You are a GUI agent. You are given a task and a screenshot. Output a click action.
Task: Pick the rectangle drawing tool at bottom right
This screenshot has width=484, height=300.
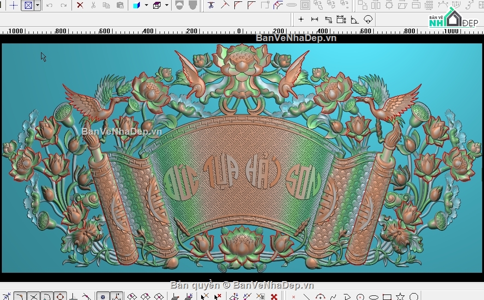(387, 296)
